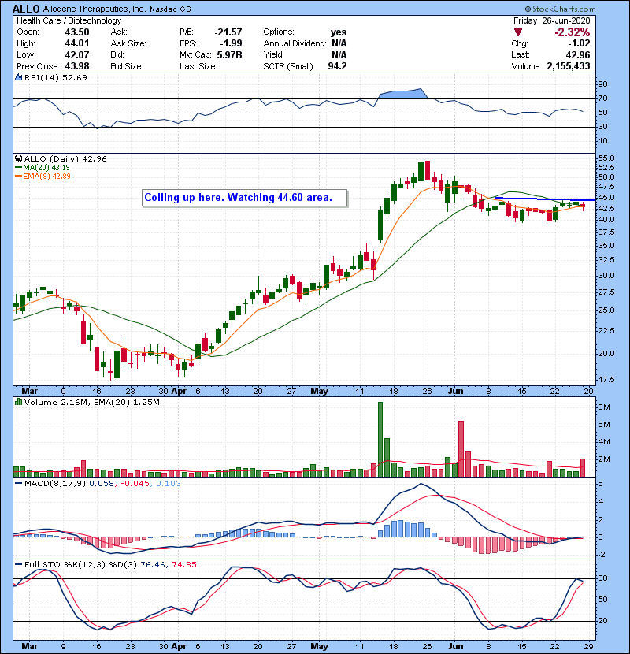Click the shaded RSI overbought area above 70
The image size is (630, 654).
click(x=402, y=94)
